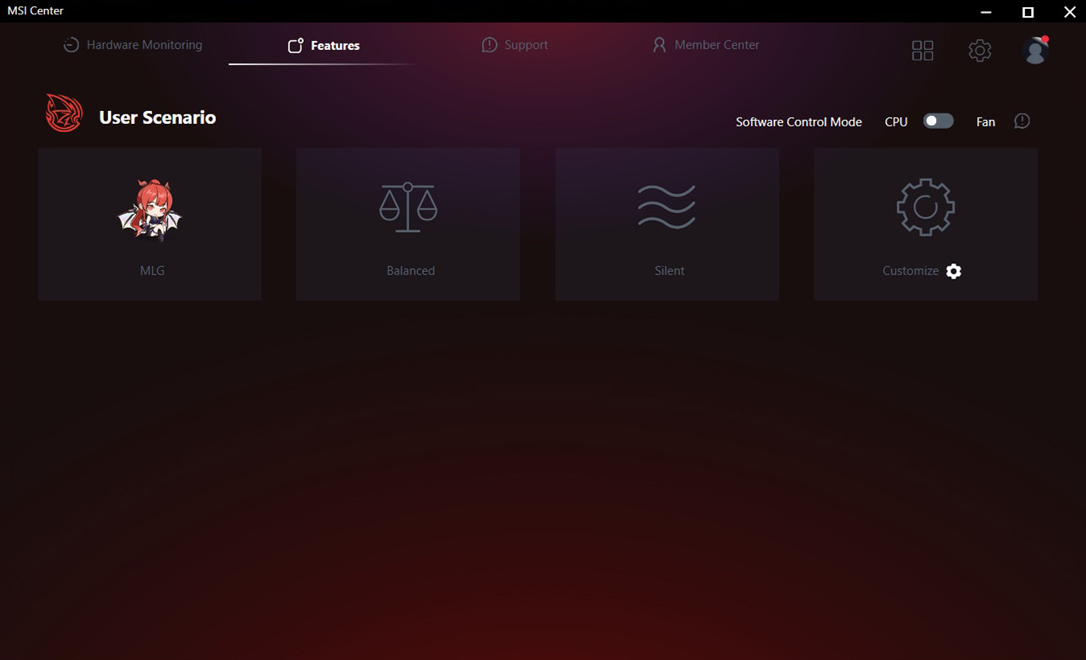Click the CPU label beside the switch
This screenshot has height=660, width=1086.
click(x=896, y=122)
